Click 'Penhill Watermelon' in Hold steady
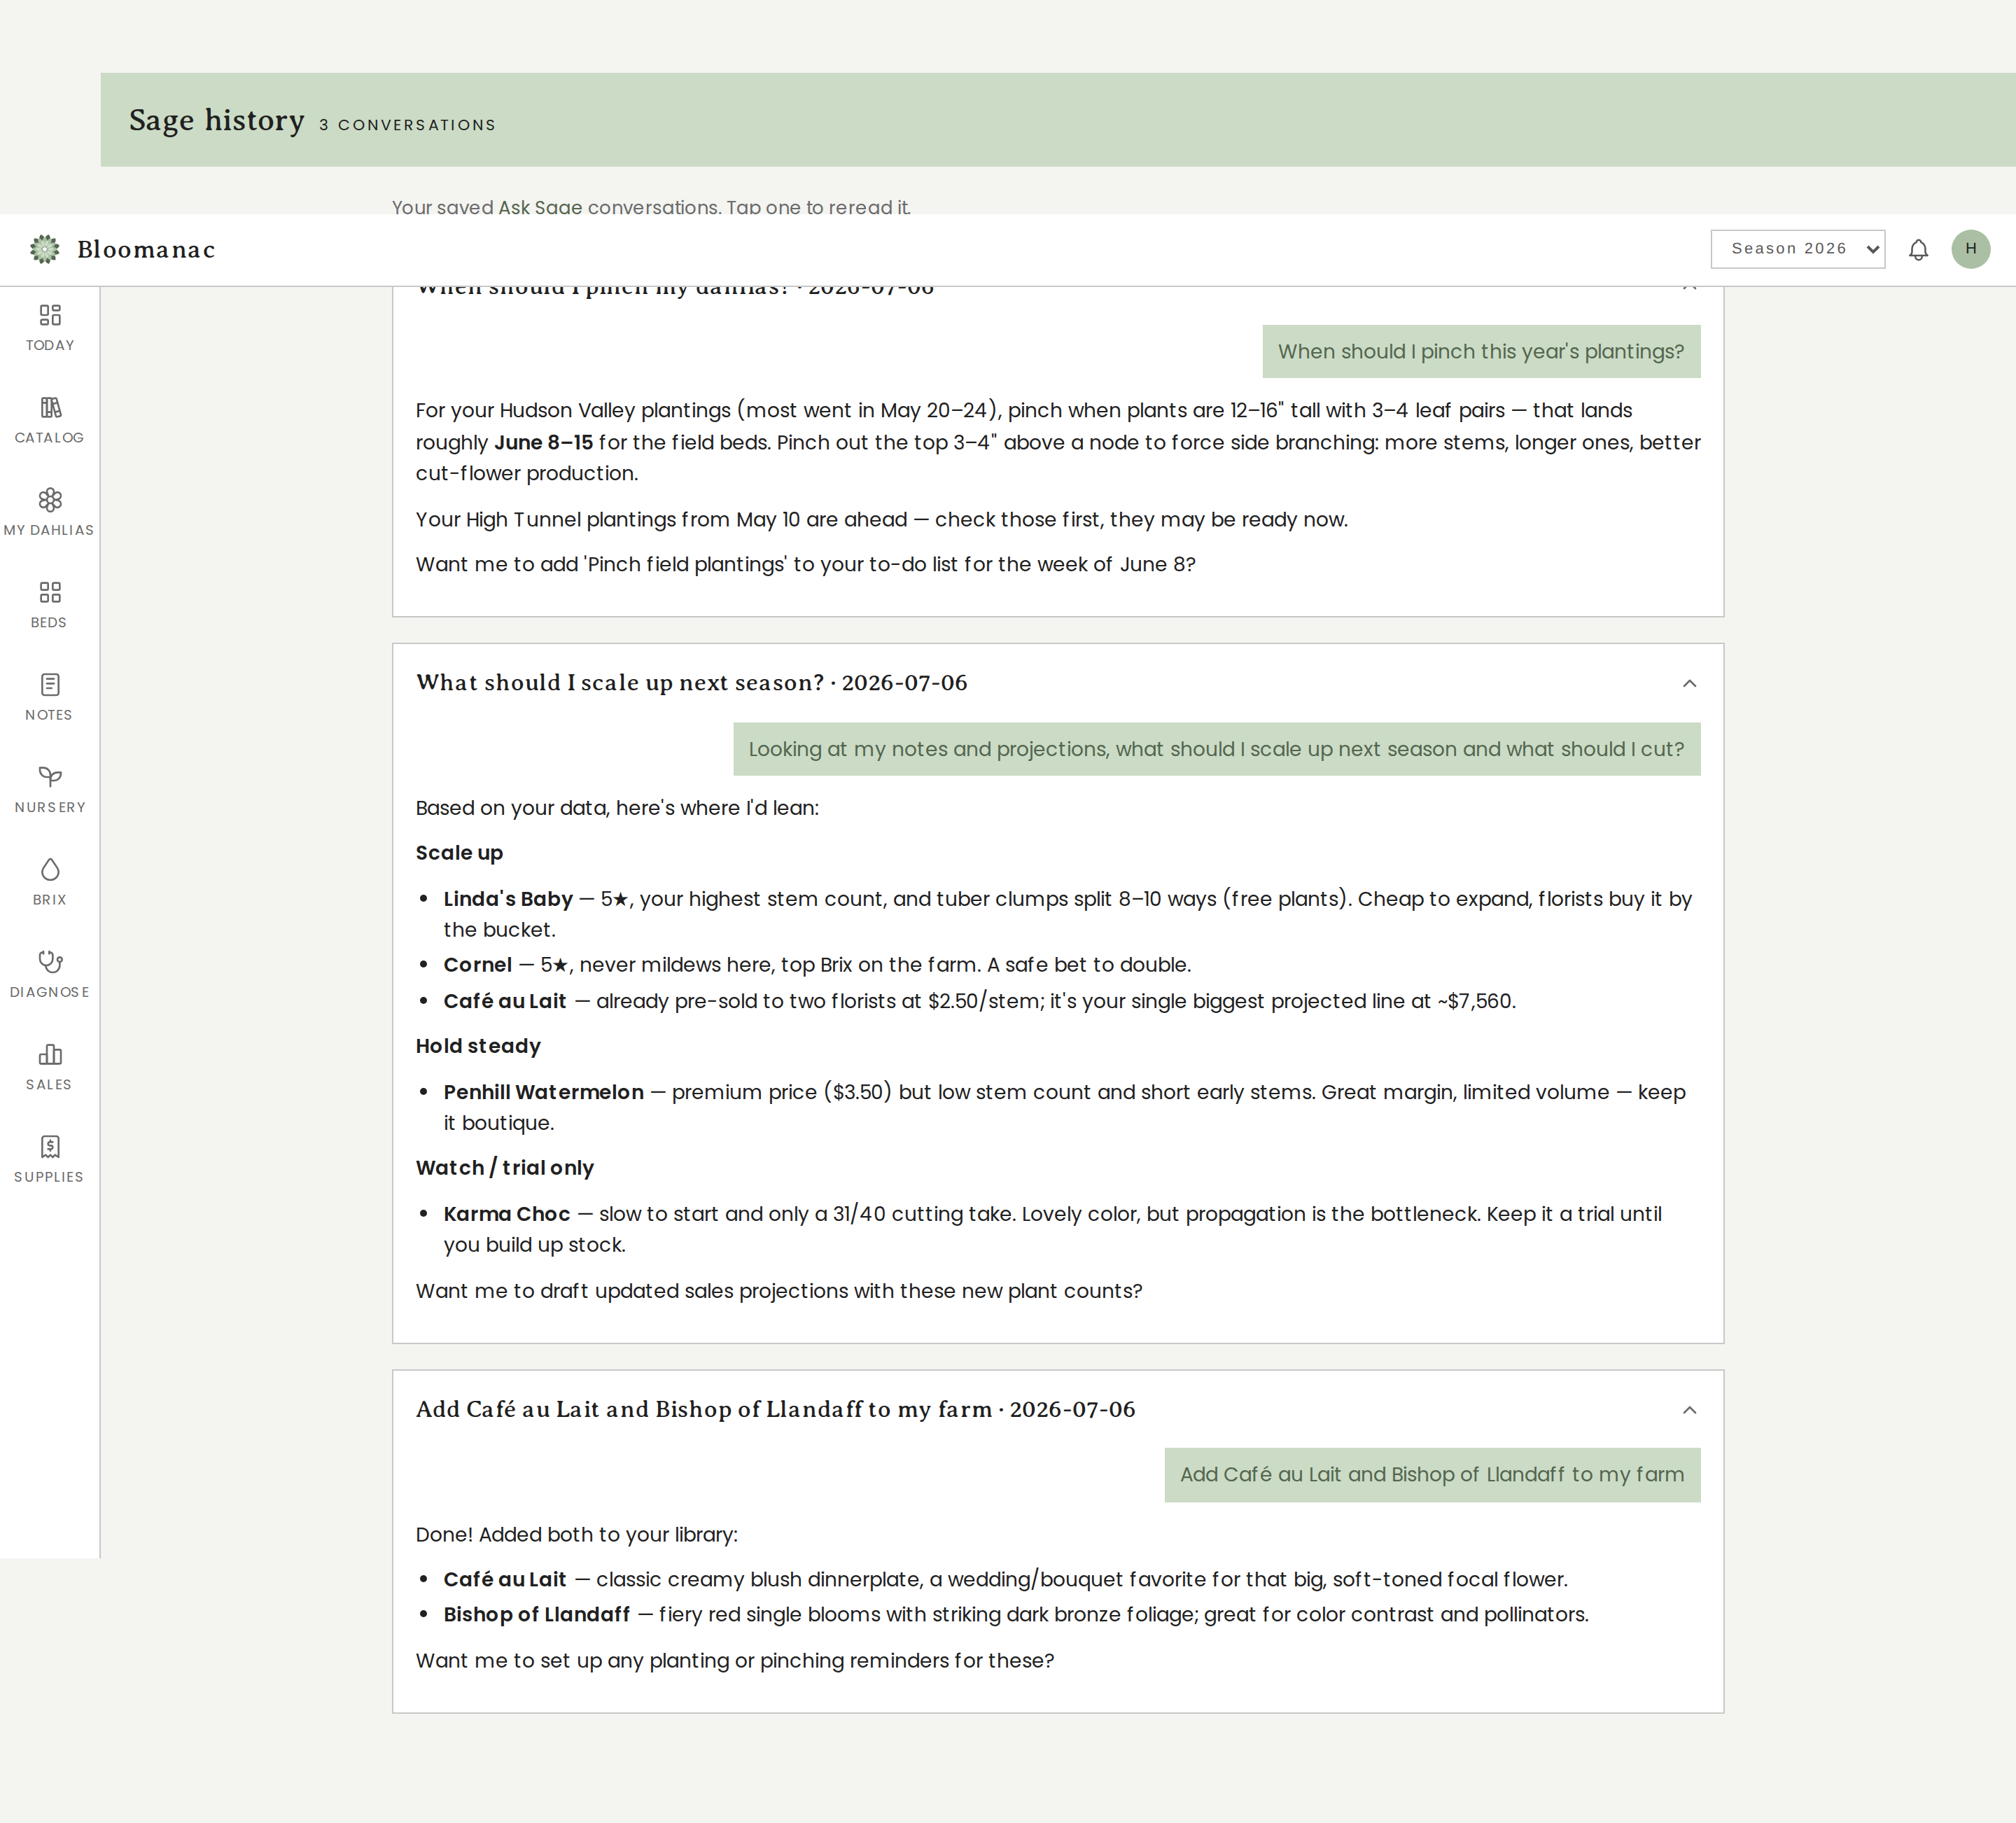The height and width of the screenshot is (1823, 2016). point(543,1092)
